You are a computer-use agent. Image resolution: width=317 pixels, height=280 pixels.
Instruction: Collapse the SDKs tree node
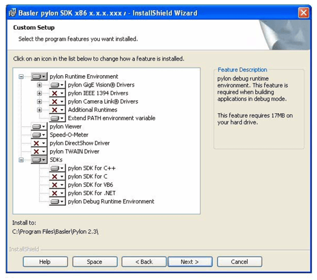click(21, 160)
